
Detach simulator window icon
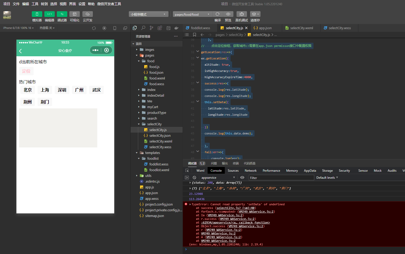(x=125, y=28)
